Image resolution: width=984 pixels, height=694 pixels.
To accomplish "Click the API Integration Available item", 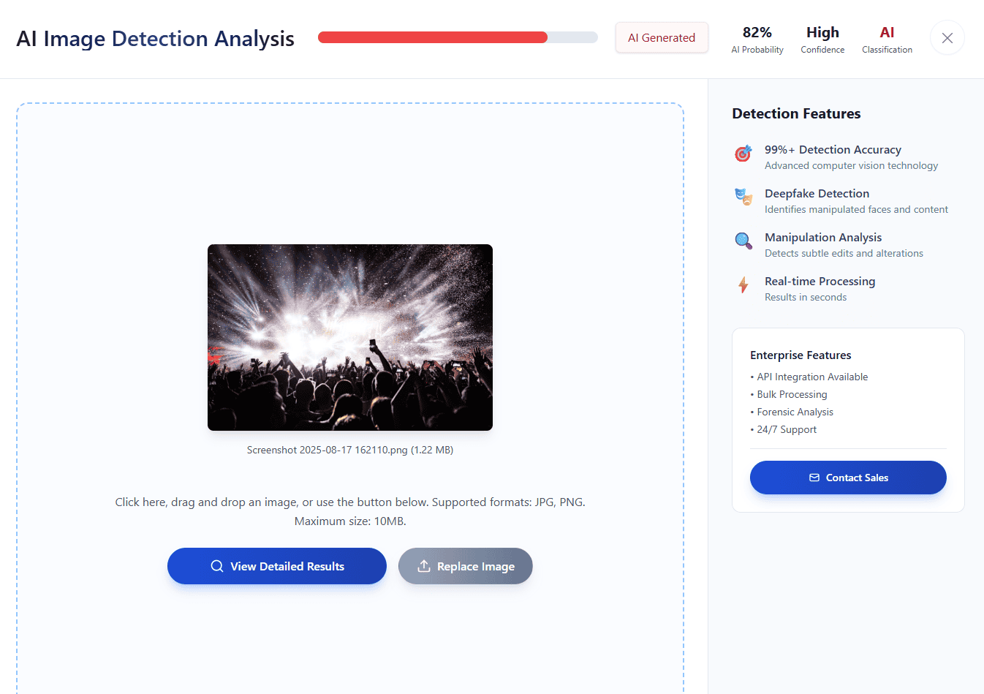I will point(809,377).
